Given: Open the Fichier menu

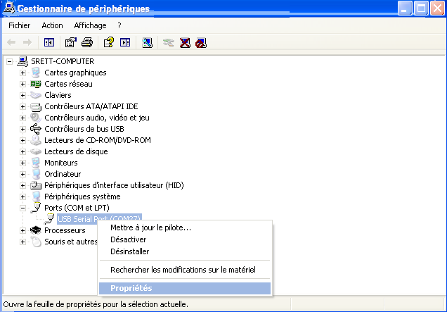Looking at the screenshot, I should coord(20,25).
